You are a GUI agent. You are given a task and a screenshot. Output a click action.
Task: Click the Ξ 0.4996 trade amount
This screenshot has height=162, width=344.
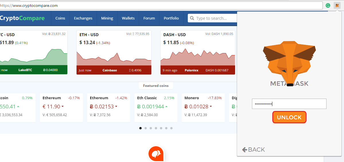coord(135,70)
